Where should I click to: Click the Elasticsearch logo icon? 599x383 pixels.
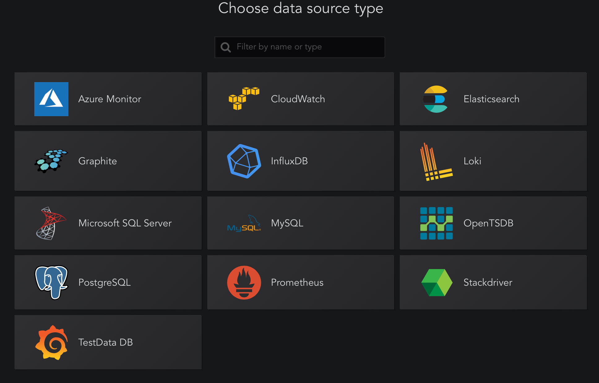click(436, 99)
